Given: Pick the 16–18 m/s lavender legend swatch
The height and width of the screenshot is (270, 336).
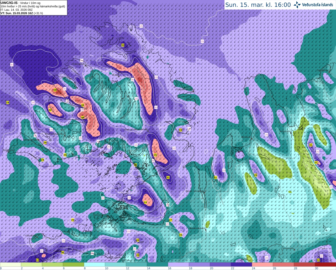Looking at the screenshot, I should [x=178, y=264].
